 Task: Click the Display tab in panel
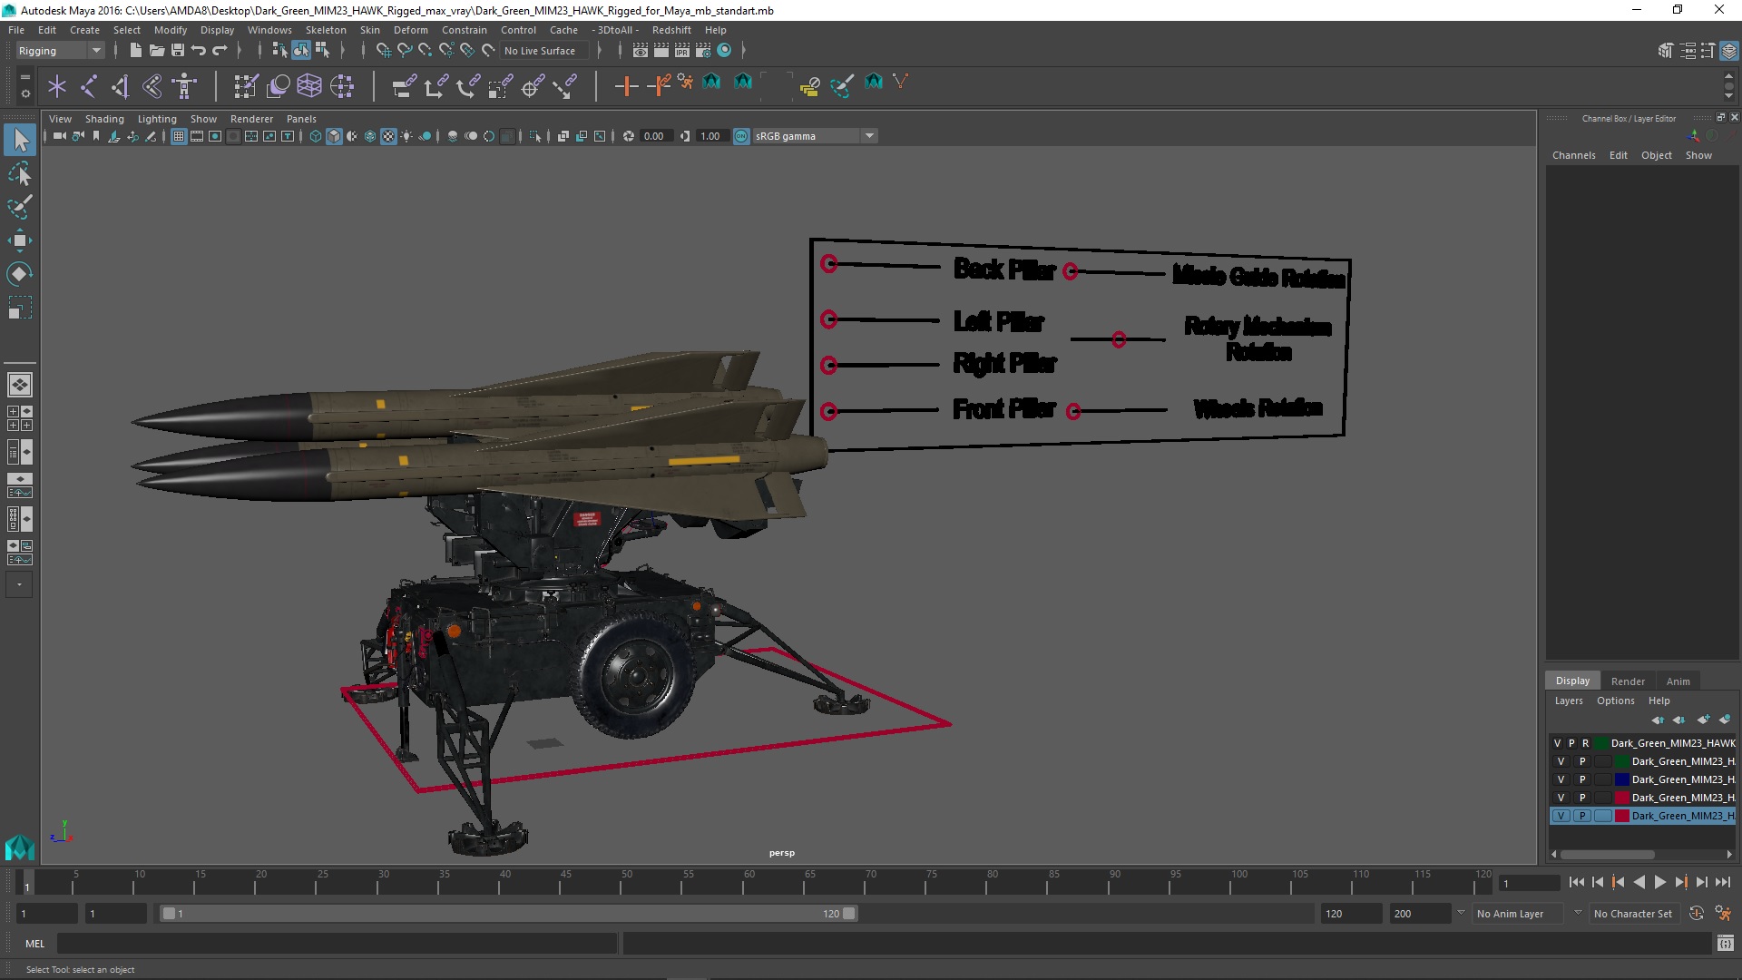pos(1572,680)
